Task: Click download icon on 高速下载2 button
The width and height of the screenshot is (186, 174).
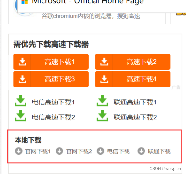Action: [x=104, y=62]
